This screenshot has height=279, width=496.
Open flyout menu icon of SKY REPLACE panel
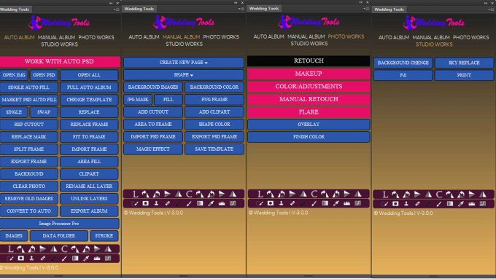491,9
